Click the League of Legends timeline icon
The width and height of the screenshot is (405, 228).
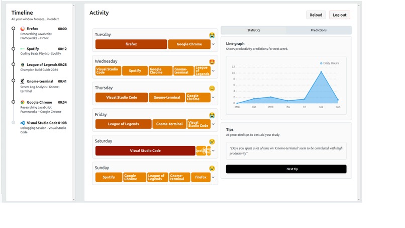(23, 65)
